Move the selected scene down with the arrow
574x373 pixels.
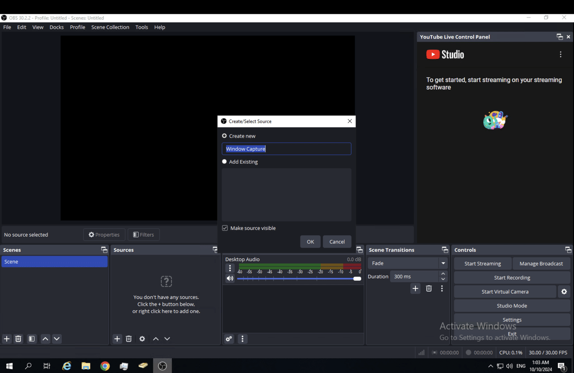point(57,338)
